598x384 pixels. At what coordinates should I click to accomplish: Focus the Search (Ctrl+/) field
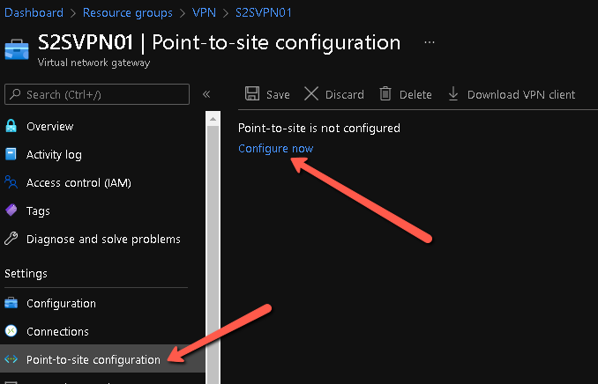tap(97, 94)
